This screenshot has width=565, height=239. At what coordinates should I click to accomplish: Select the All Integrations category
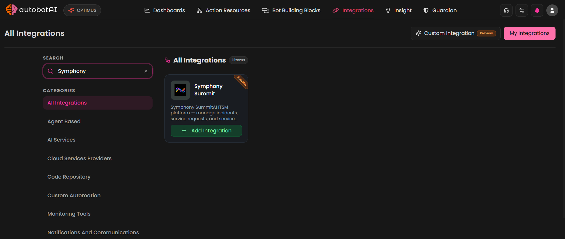(98, 103)
